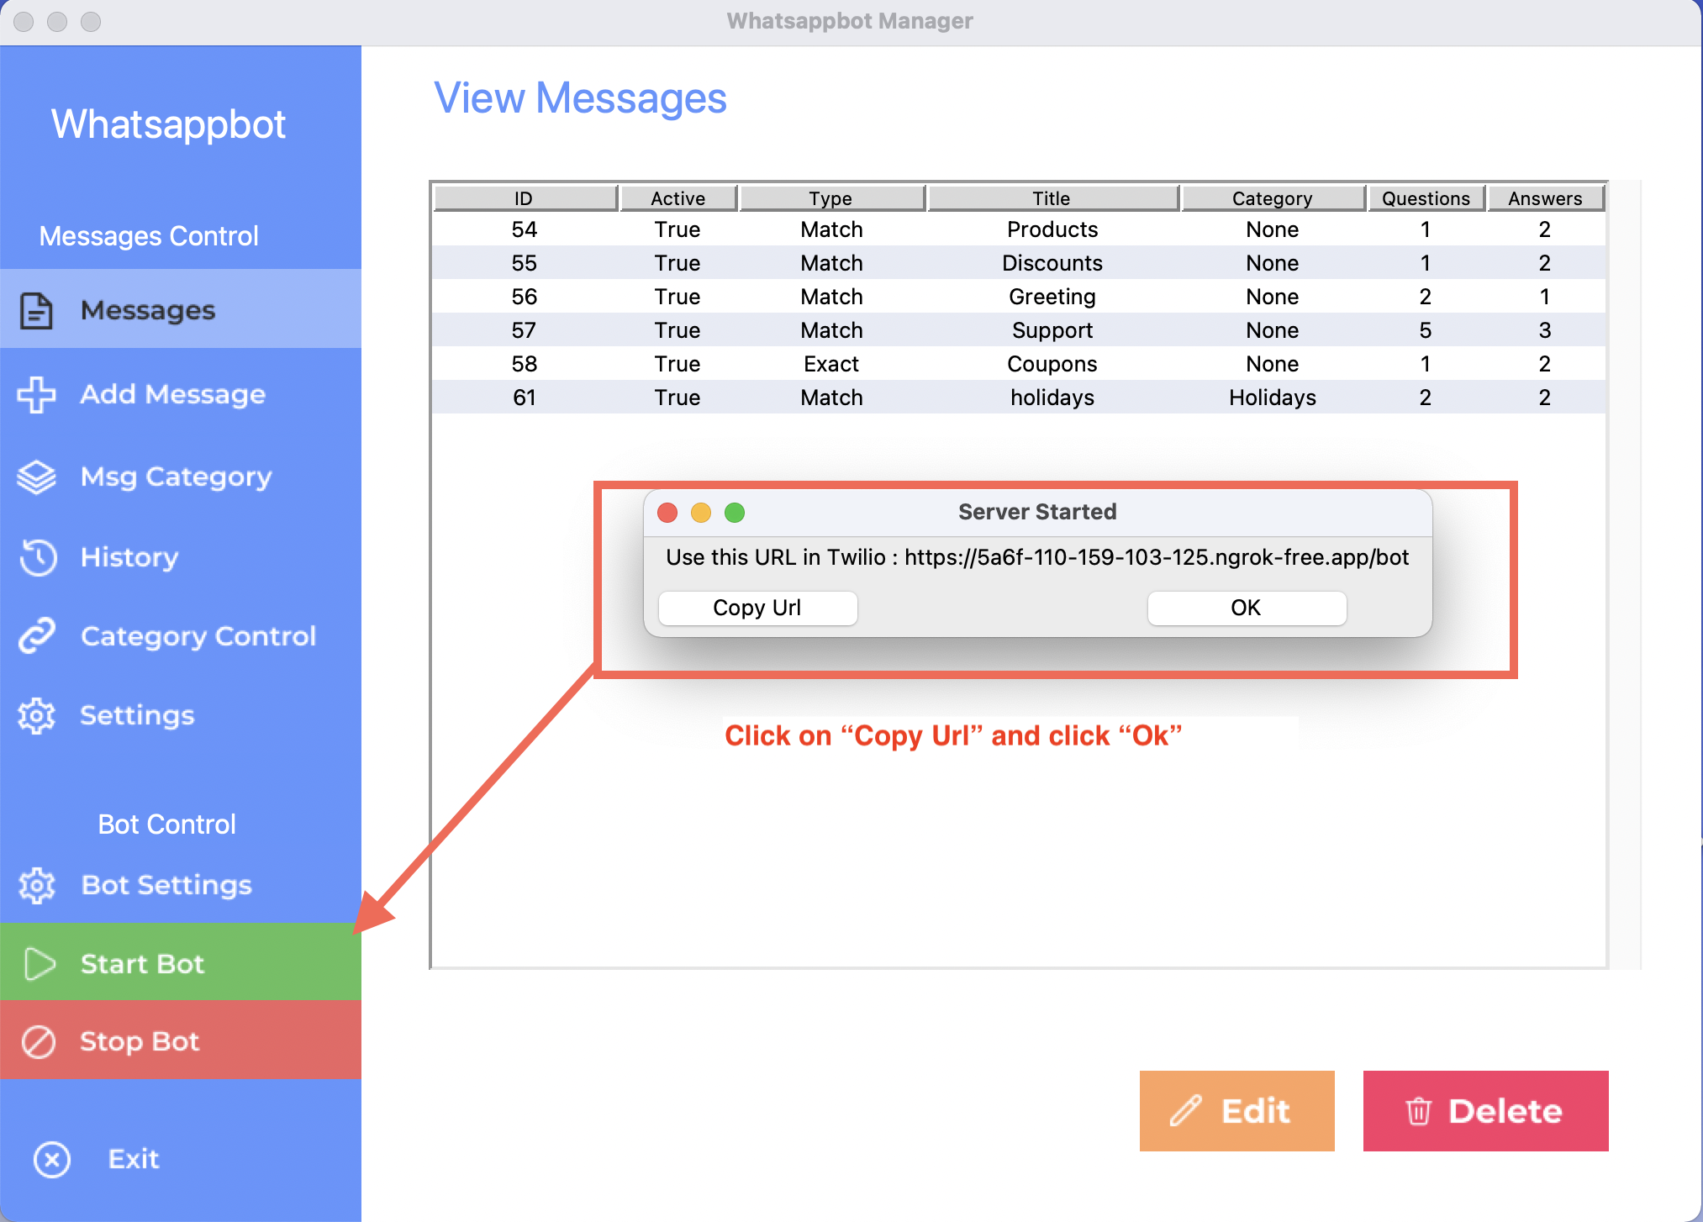Click the Msg Category layers icon
This screenshot has width=1703, height=1222.
[36, 477]
